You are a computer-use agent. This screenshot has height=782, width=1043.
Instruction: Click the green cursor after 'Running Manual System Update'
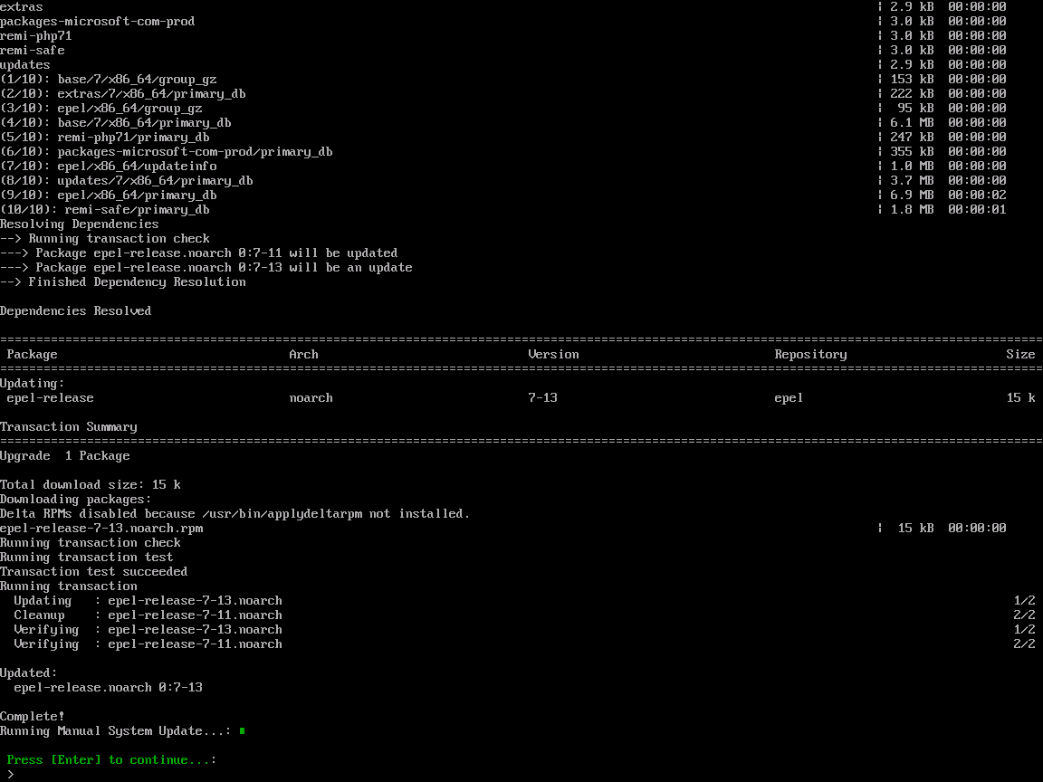(x=243, y=730)
